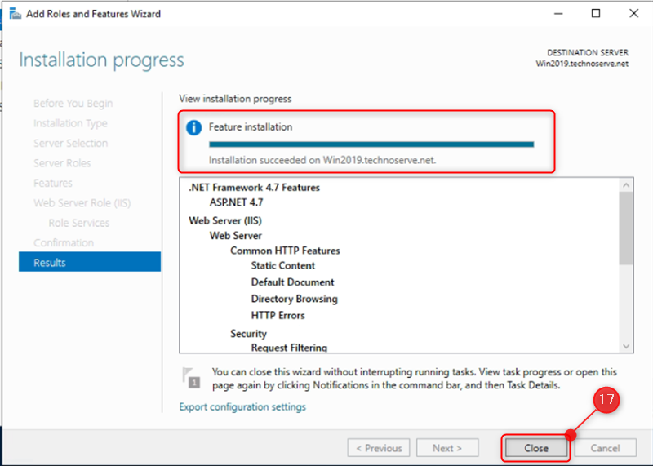653x466 pixels.
Task: Click the Add Roles wizard title bar icon
Action: [x=15, y=14]
